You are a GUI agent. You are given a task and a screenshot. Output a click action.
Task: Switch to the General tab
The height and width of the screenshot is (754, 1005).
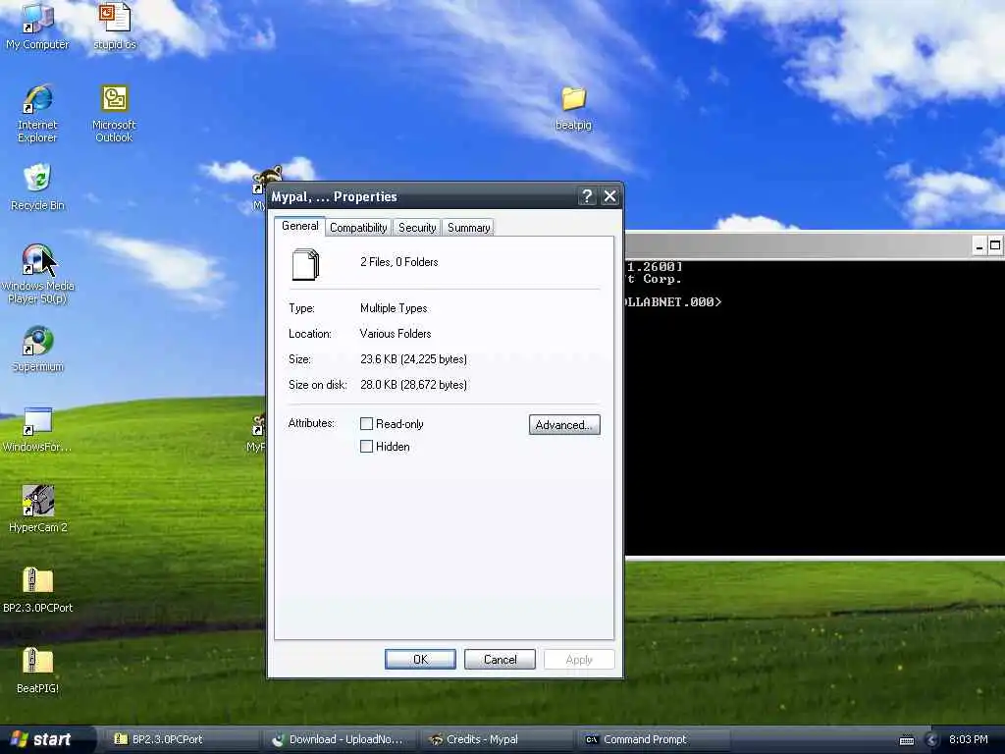point(300,227)
